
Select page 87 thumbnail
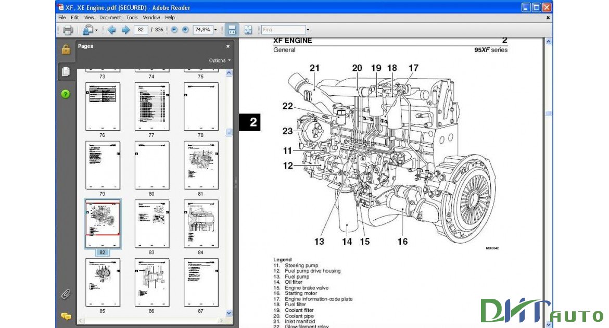tap(201, 283)
